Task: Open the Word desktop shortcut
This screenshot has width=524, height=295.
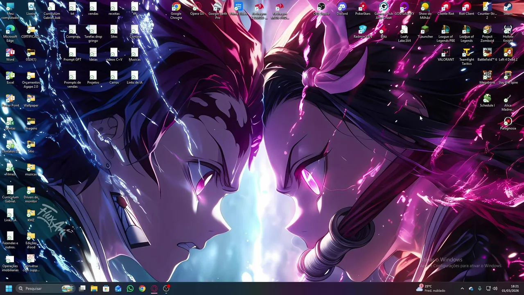Action: (10, 55)
